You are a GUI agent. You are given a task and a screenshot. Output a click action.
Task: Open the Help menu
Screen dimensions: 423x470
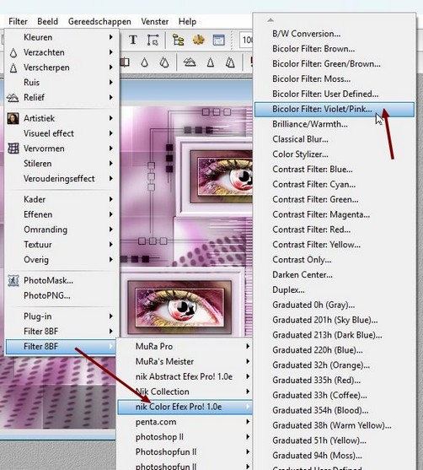coord(187,22)
